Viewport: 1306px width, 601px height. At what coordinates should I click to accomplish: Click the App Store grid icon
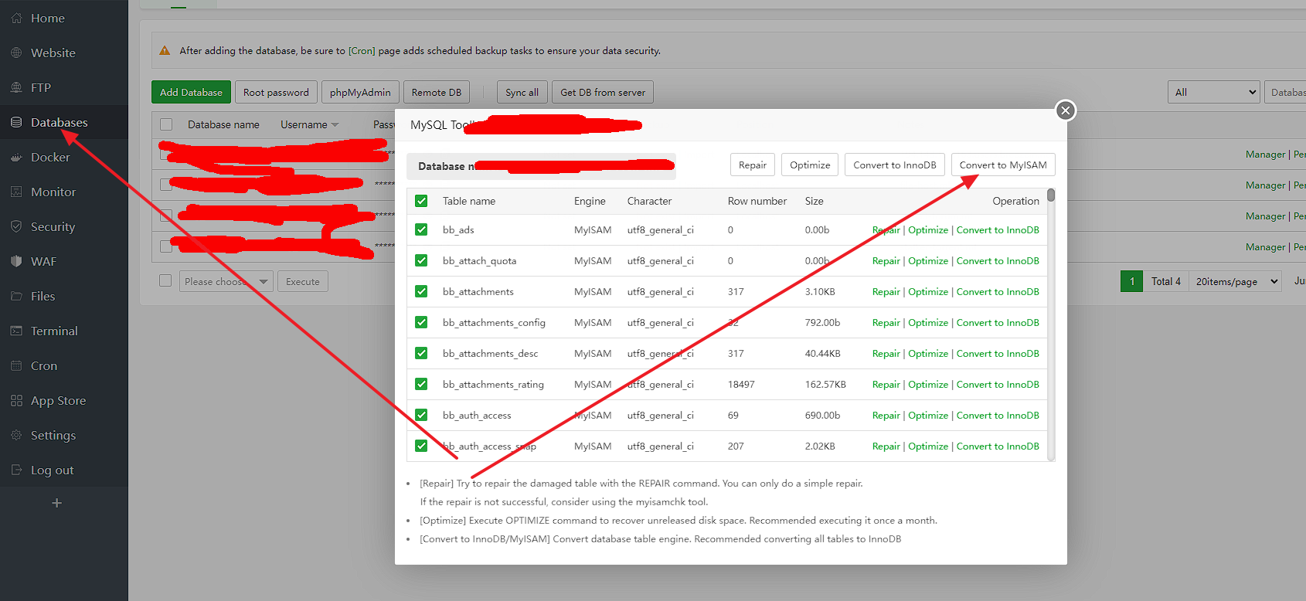coord(16,400)
